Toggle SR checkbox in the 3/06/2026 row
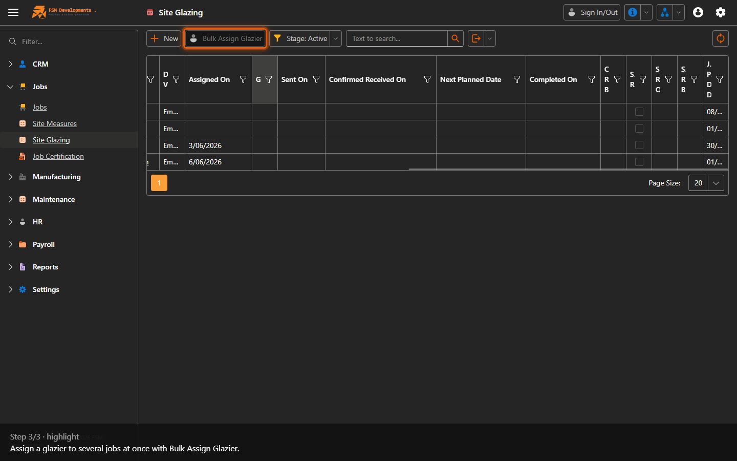This screenshot has width=737, height=461. (639, 145)
